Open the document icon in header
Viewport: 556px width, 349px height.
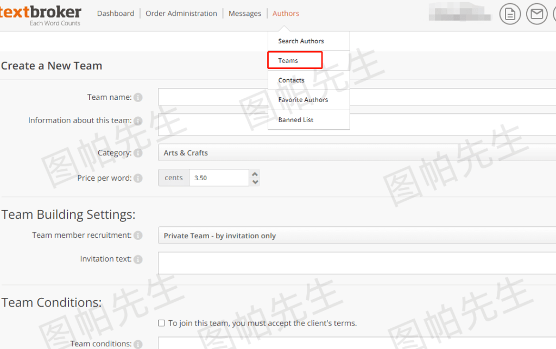pos(510,14)
